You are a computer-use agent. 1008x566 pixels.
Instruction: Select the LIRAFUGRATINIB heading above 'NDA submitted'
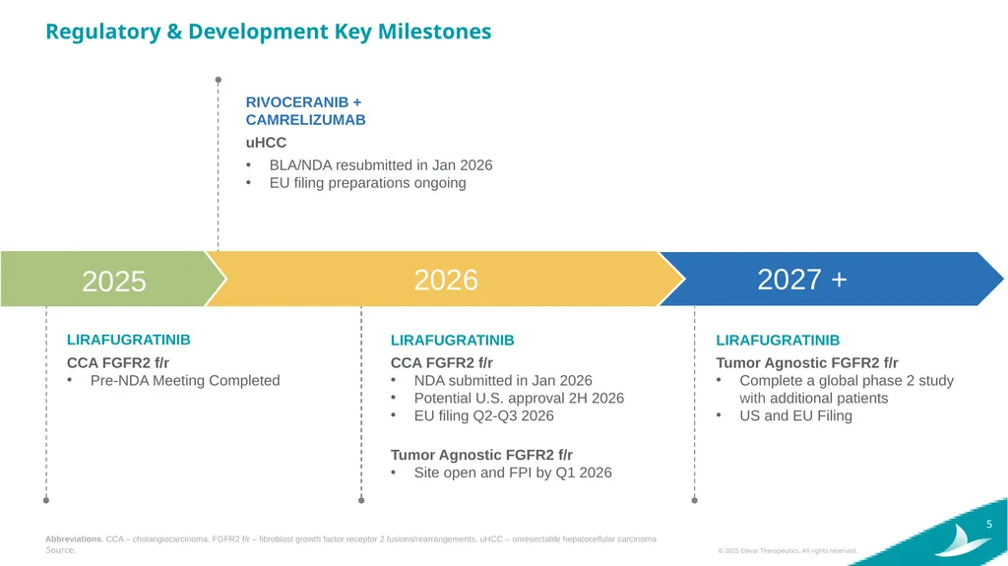click(453, 341)
